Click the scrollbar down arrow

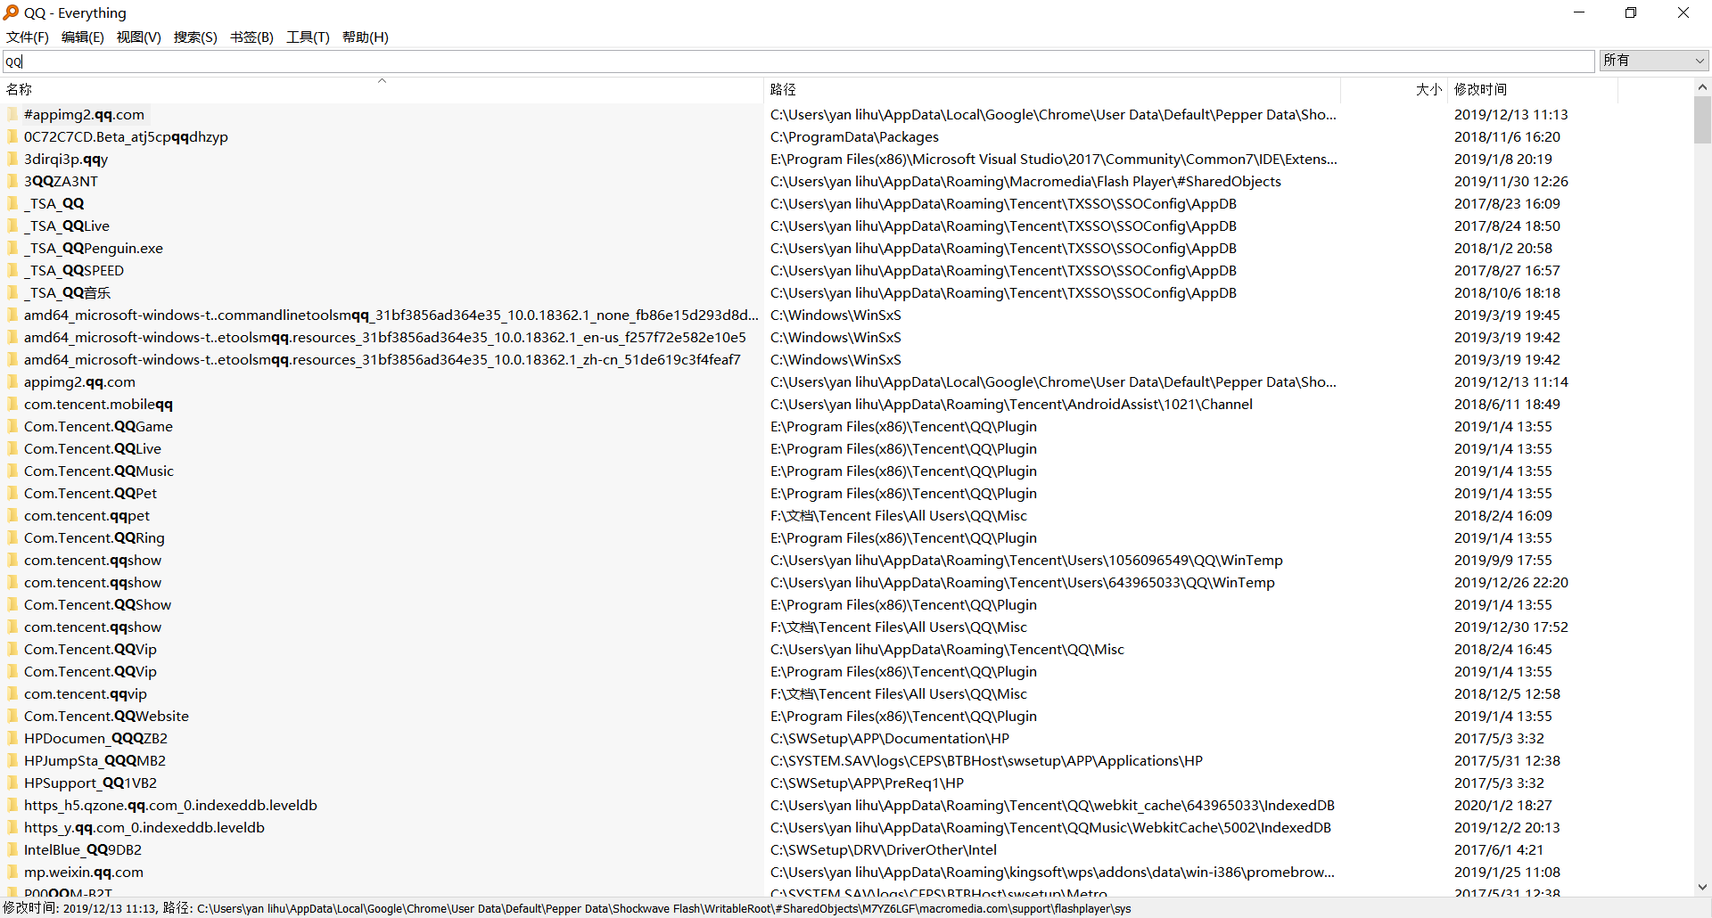[x=1702, y=888]
